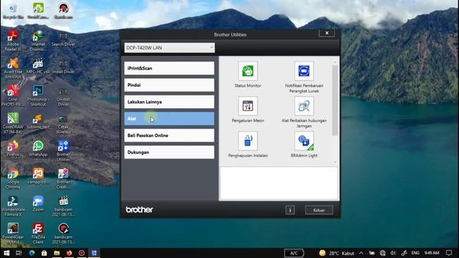
Task: Select Wondershare Filmora X desktop icon
Action: (13, 206)
